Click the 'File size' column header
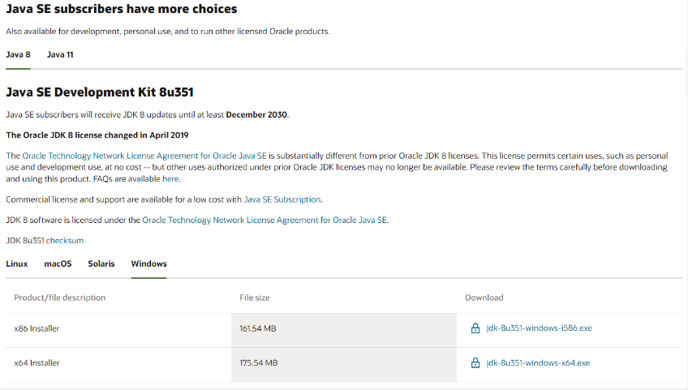The height and width of the screenshot is (390, 688). [x=255, y=298]
